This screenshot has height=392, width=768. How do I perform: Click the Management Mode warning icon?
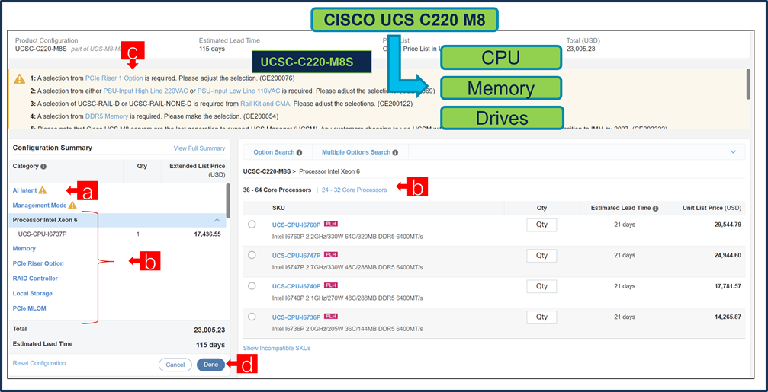72,206
